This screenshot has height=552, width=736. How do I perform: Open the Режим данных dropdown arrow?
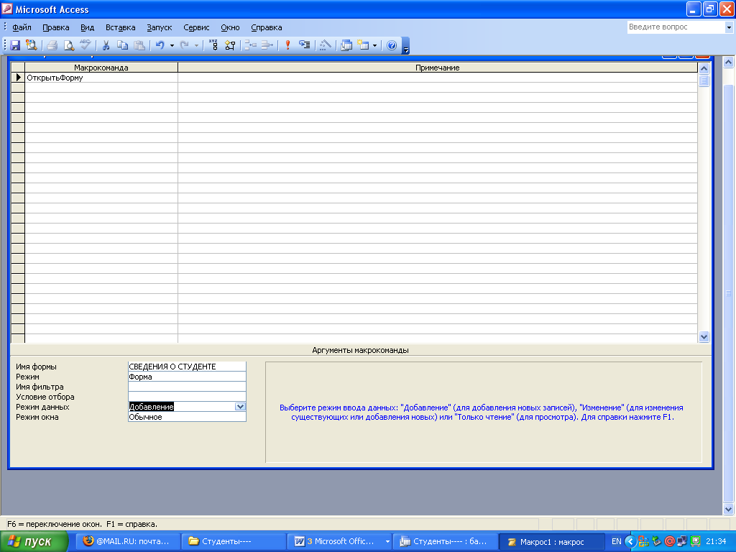pos(240,407)
